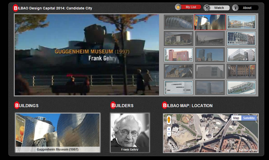Select the highlighted Guggenheim titanium thumbnail
269x160 pixels.
[x=210, y=22]
